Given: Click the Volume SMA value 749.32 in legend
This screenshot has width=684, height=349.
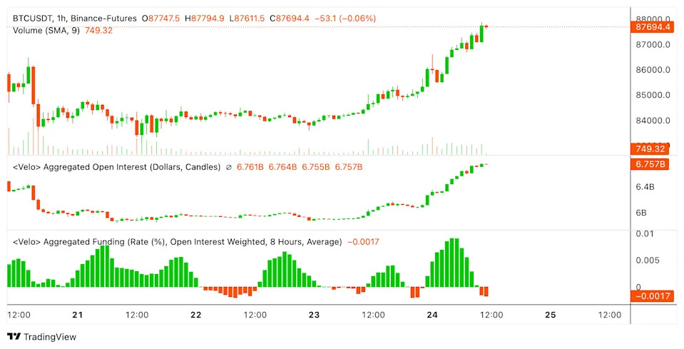Looking at the screenshot, I should (98, 31).
